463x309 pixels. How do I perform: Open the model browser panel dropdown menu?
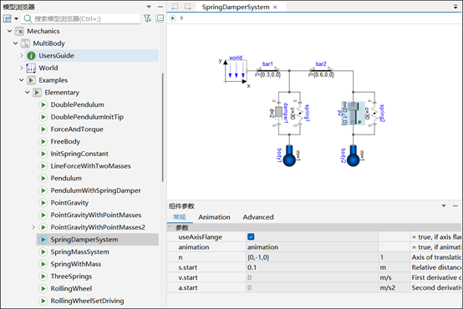[x=149, y=7]
